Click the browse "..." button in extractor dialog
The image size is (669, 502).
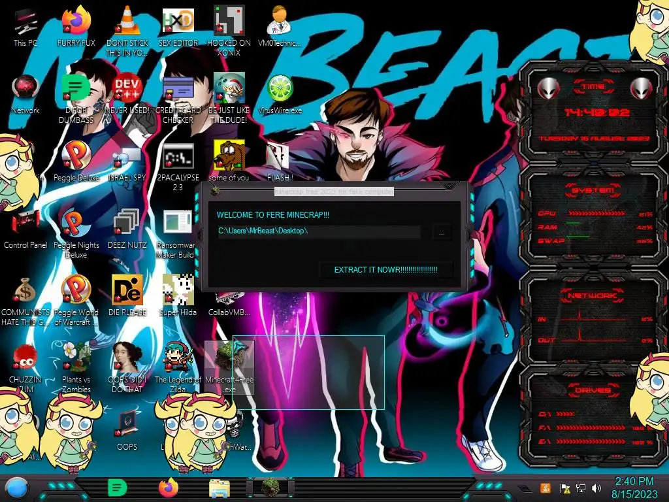pos(442,233)
